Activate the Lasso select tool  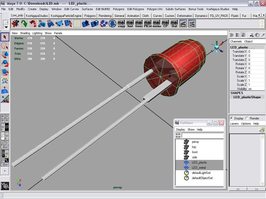5,46
